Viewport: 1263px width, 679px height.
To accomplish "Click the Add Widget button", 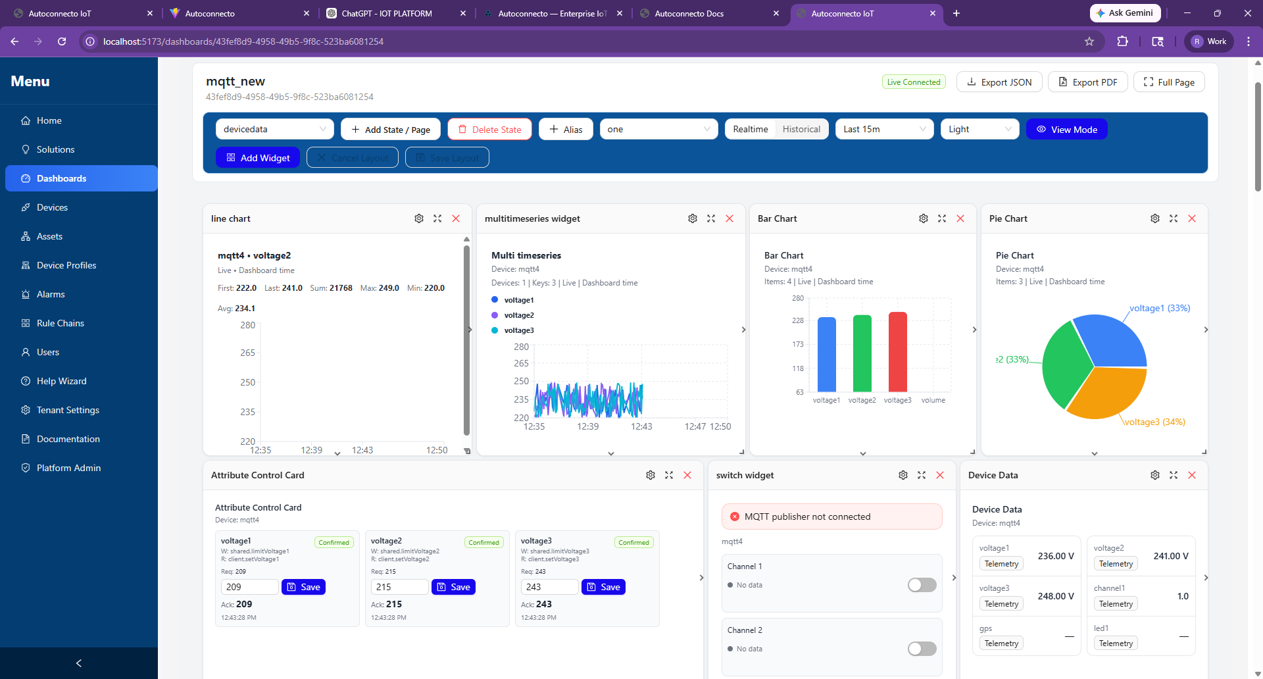I will (x=258, y=158).
